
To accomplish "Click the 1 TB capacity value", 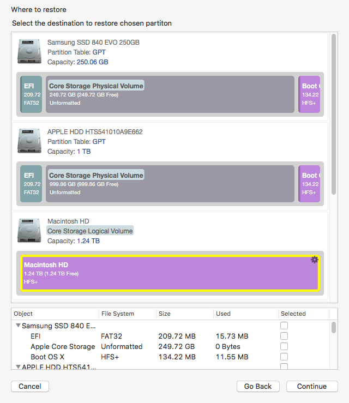I will (84, 152).
